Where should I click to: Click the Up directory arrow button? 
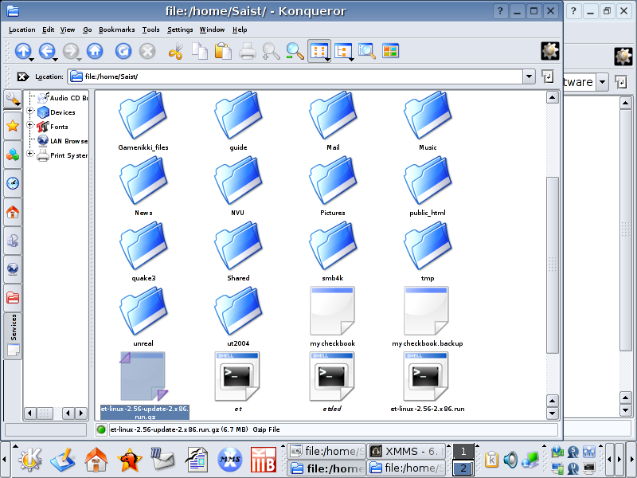tap(22, 51)
